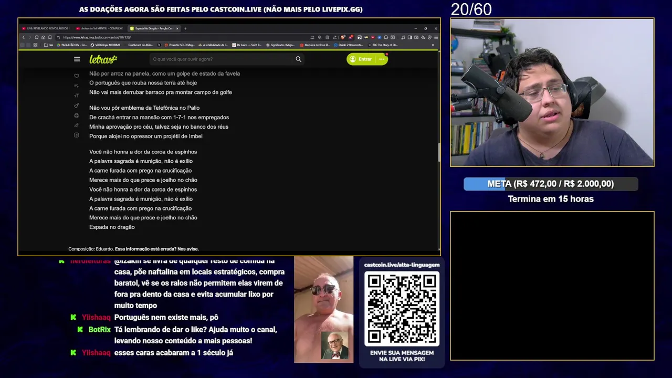672x378 pixels.
Task: Click the music note media control icon
Action: 403,37
